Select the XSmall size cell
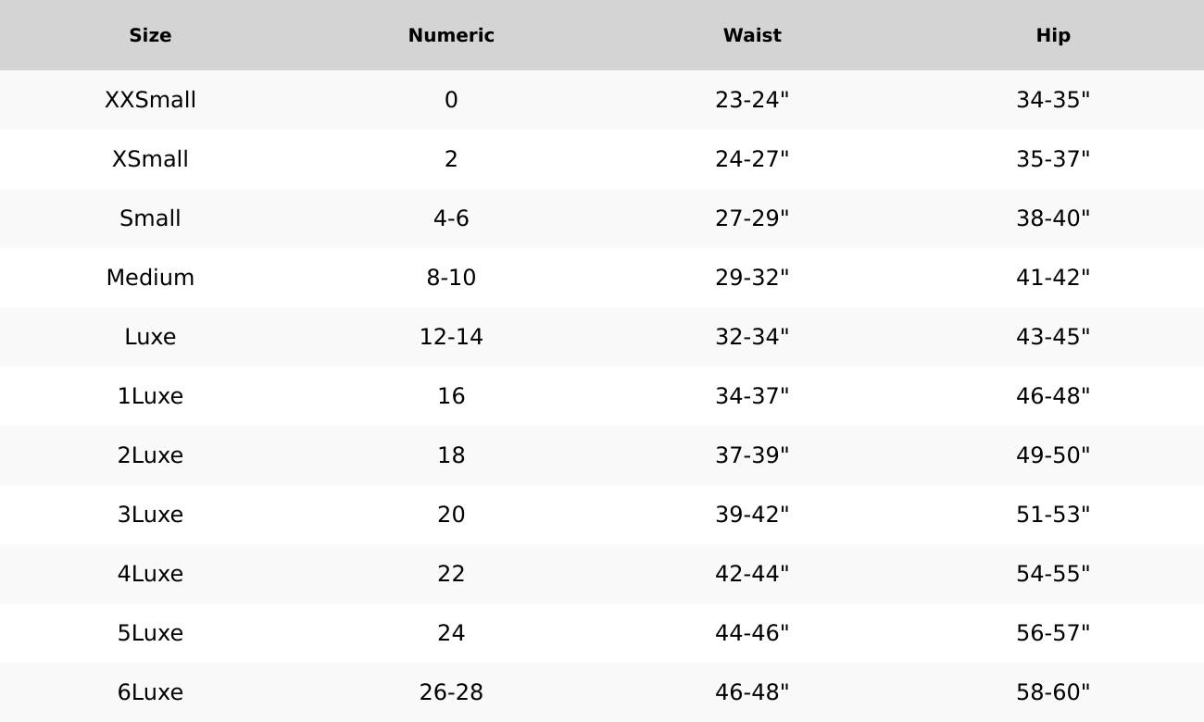 pyautogui.click(x=150, y=159)
